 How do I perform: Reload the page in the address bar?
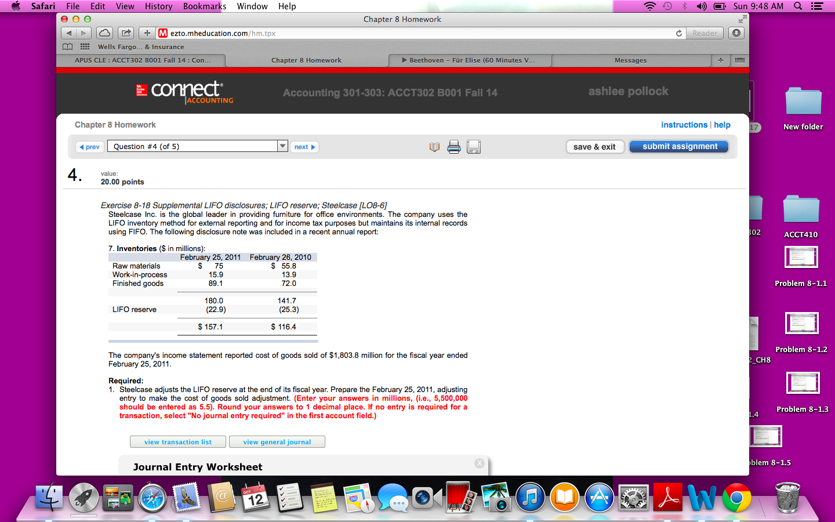coord(678,33)
